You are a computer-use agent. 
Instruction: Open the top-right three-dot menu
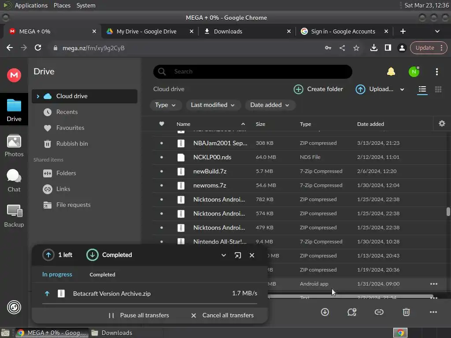click(436, 72)
